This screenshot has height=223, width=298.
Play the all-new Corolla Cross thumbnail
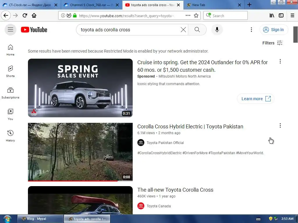(x=80, y=200)
